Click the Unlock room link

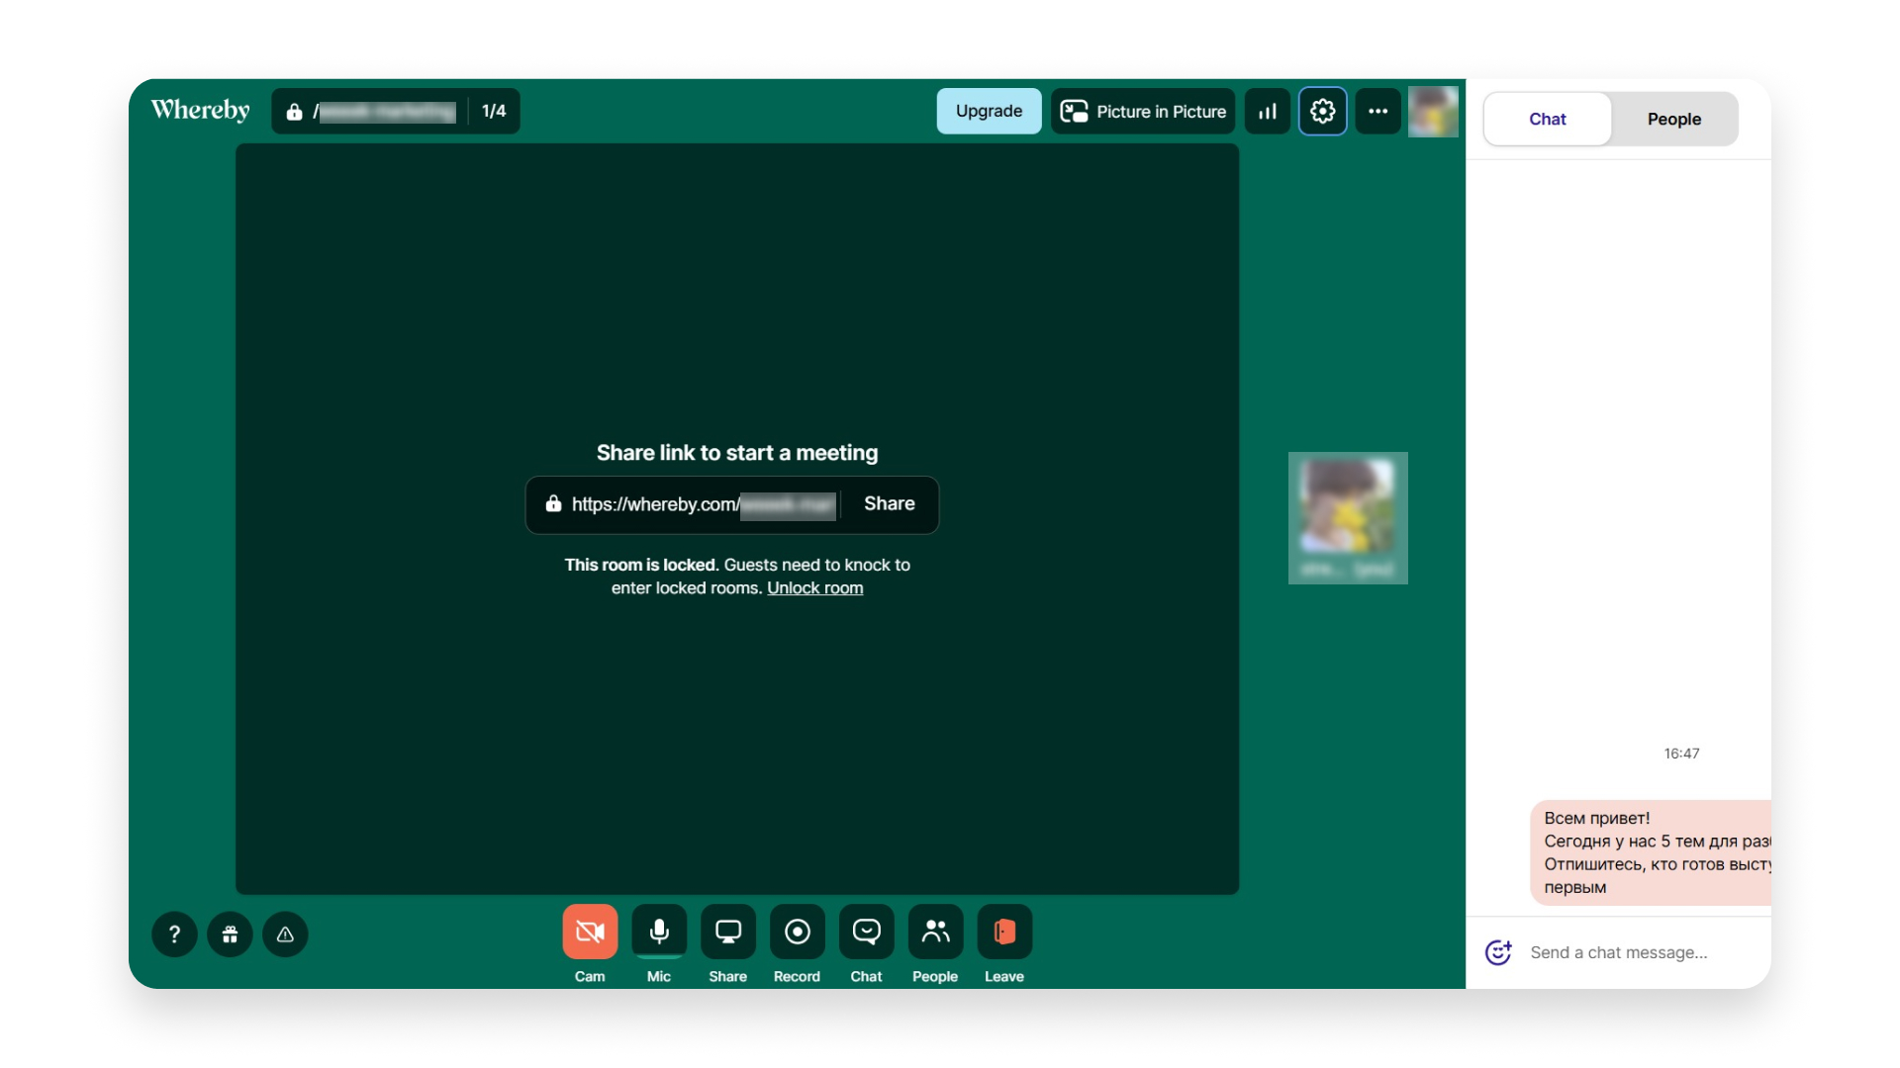click(814, 587)
